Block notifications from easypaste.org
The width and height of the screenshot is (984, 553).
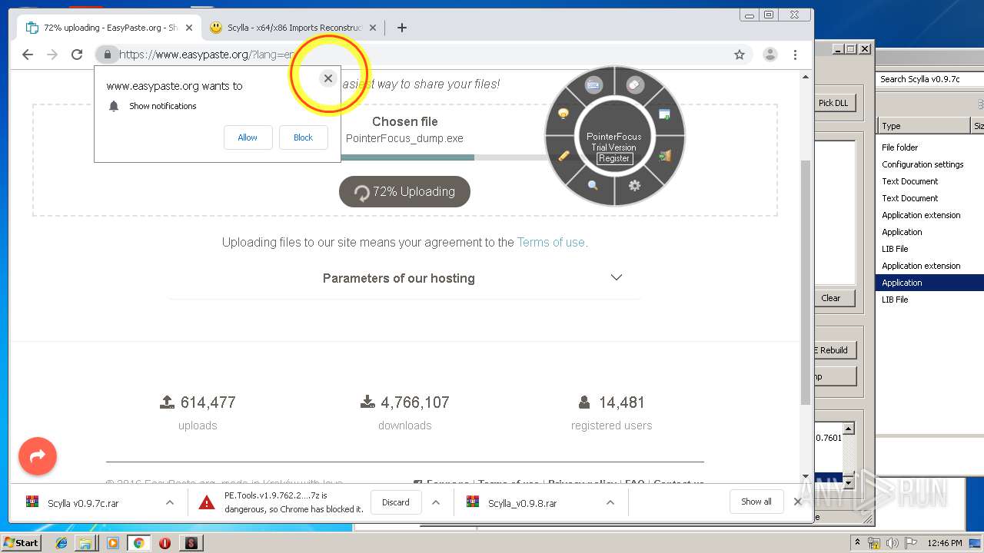(303, 137)
